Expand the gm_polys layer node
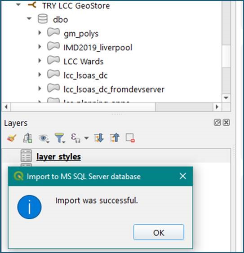 pos(40,33)
